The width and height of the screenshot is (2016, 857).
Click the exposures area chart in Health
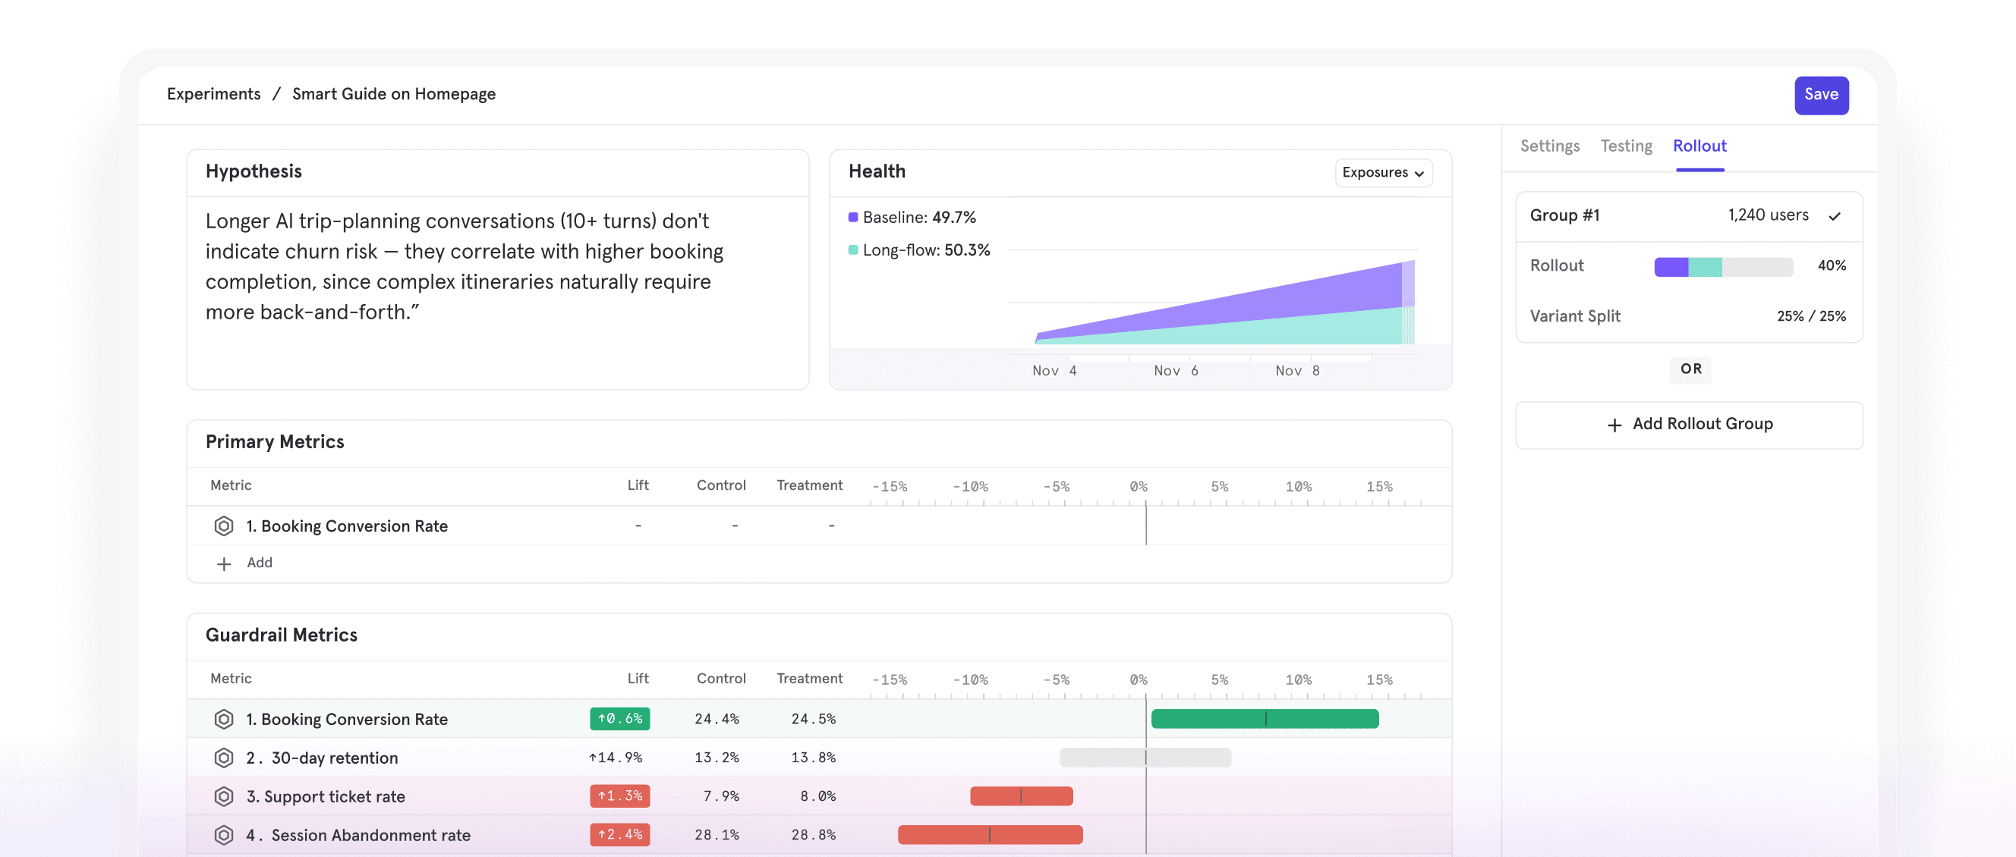coord(1225,303)
